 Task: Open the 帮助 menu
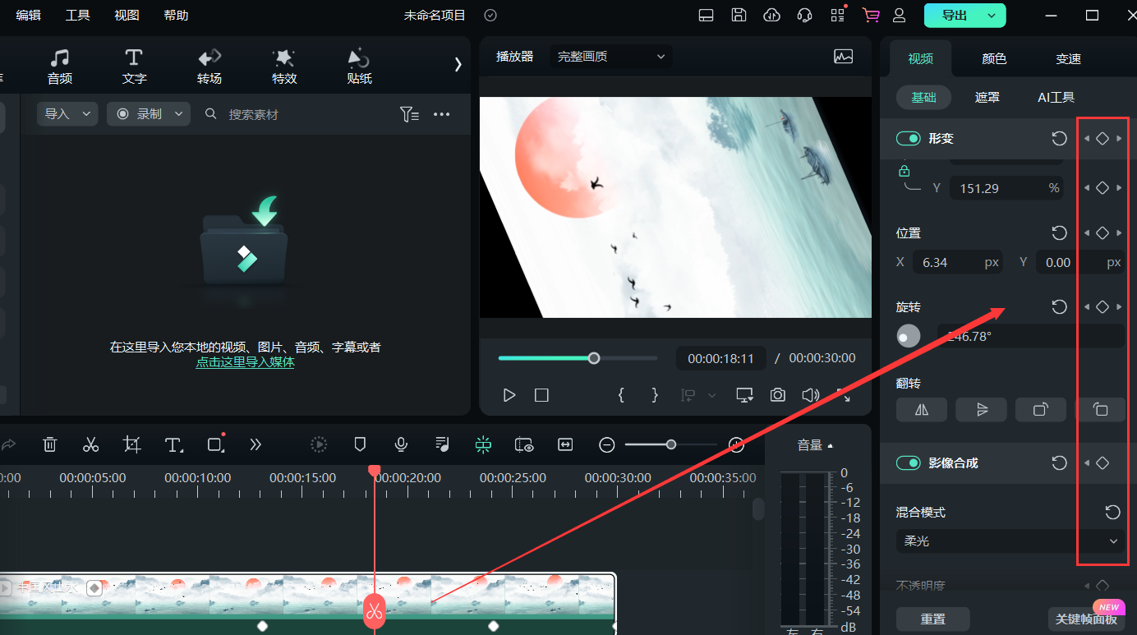click(176, 15)
